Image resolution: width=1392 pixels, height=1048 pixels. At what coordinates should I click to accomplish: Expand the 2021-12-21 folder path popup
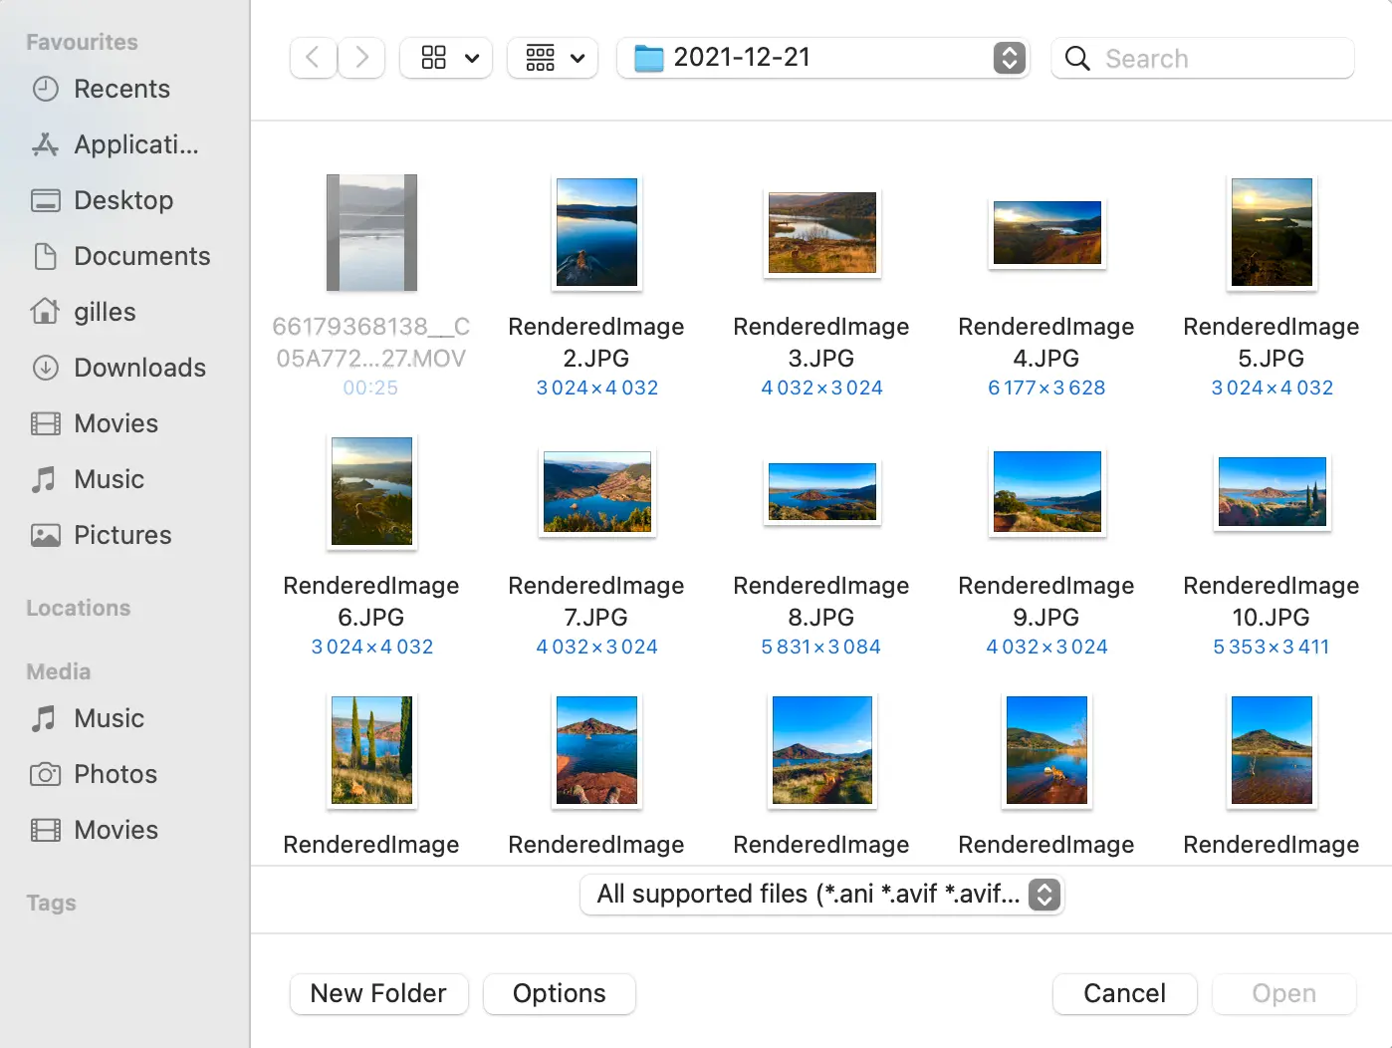[1009, 58]
